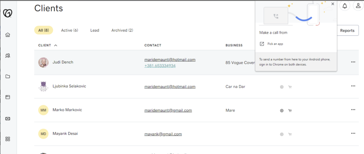Viewport: 364px width, 154px height.
Task: Click the GoDaddy logo in sidebar
Action: click(8, 13)
